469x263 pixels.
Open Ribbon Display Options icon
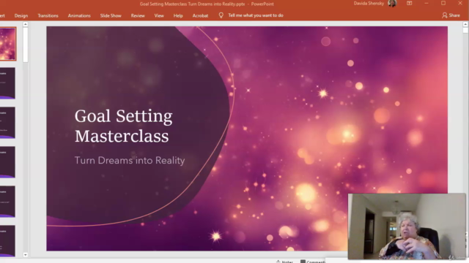click(x=409, y=3)
